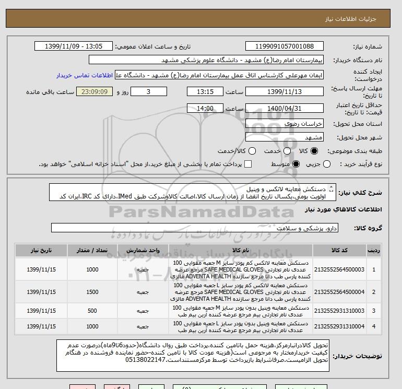
Task: Open the buyer contact information link
Action: 85,75
